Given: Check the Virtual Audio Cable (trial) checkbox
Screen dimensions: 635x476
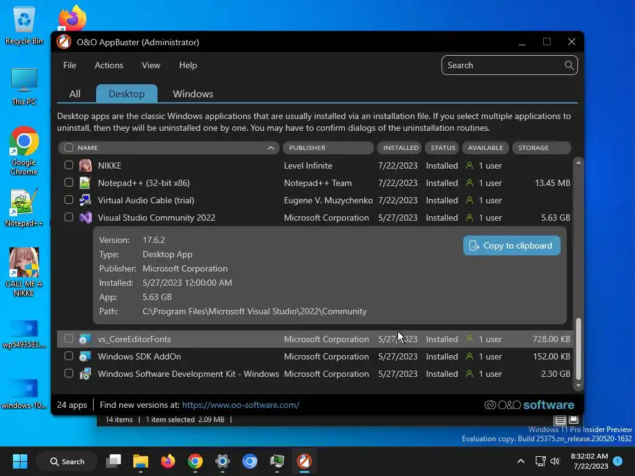Looking at the screenshot, I should pyautogui.click(x=69, y=200).
